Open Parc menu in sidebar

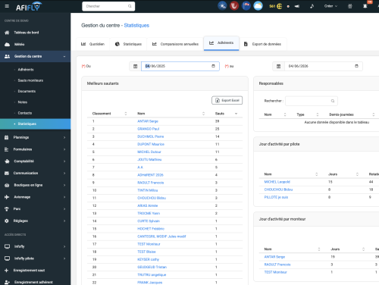point(36,209)
